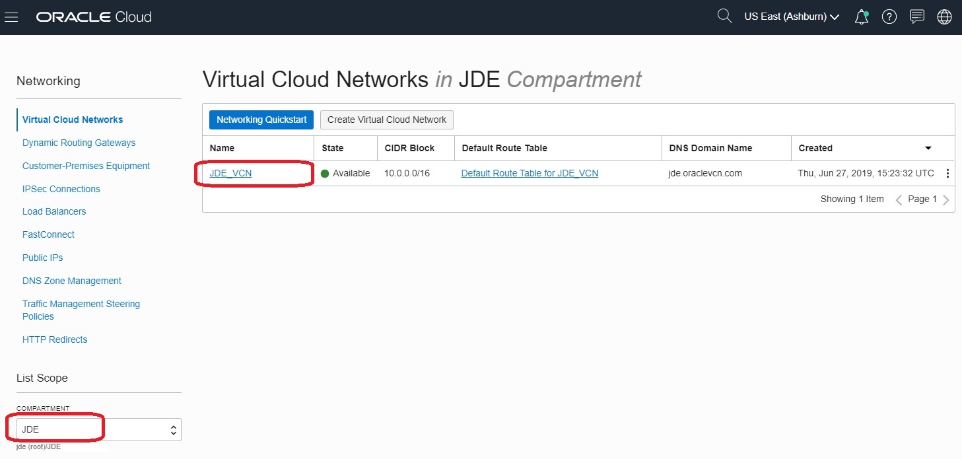This screenshot has height=459, width=962.
Task: Open the chat support icon
Action: (916, 17)
